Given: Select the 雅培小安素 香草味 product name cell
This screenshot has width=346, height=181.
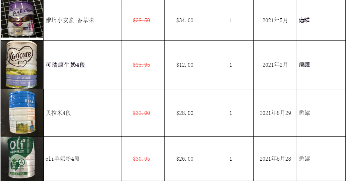Looking at the screenshot, I should click(70, 20).
